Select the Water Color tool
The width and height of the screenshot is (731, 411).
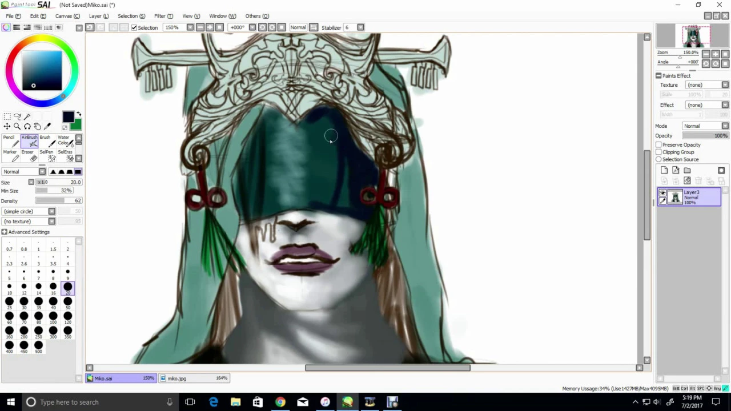point(65,141)
